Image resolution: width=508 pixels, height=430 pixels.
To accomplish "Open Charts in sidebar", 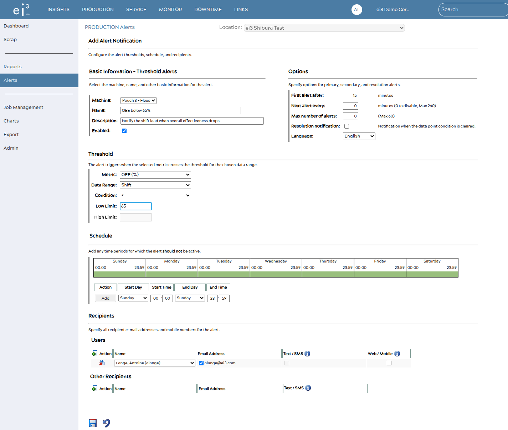I will tap(39, 121).
